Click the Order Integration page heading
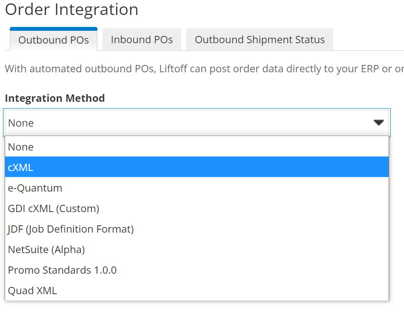 point(71,9)
